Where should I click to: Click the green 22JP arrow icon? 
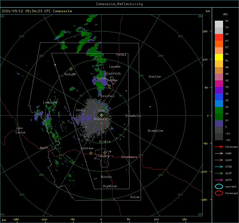pyautogui.click(x=219, y=173)
